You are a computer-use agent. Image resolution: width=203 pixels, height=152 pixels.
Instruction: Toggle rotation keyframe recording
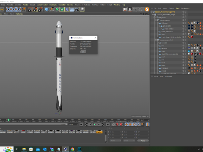(x=134, y=125)
